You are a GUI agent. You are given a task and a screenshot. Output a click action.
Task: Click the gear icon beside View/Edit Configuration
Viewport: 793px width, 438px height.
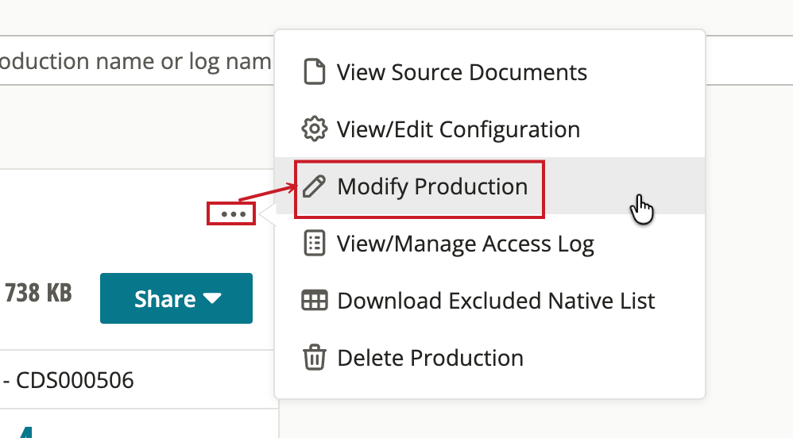[x=314, y=129]
